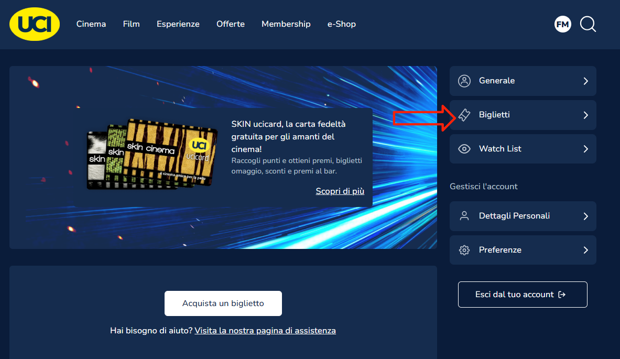Open the Esperienze menu

(178, 24)
